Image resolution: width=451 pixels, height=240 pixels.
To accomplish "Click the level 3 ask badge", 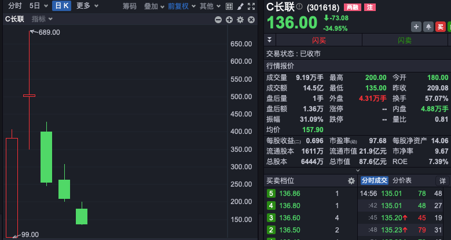I will (x=270, y=218).
